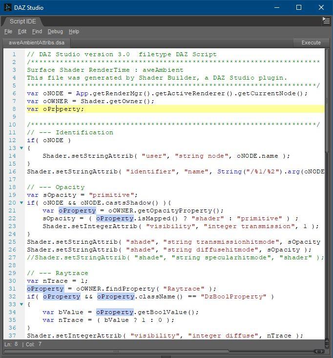Click 'Surface Shader RenderTime : aweAmbient' comment
333x358 pixels.
tap(105, 70)
